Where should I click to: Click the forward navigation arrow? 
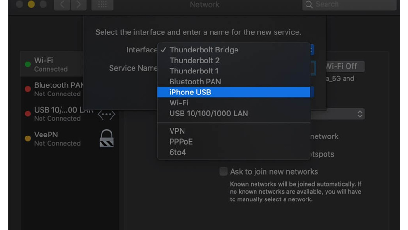pos(79,5)
